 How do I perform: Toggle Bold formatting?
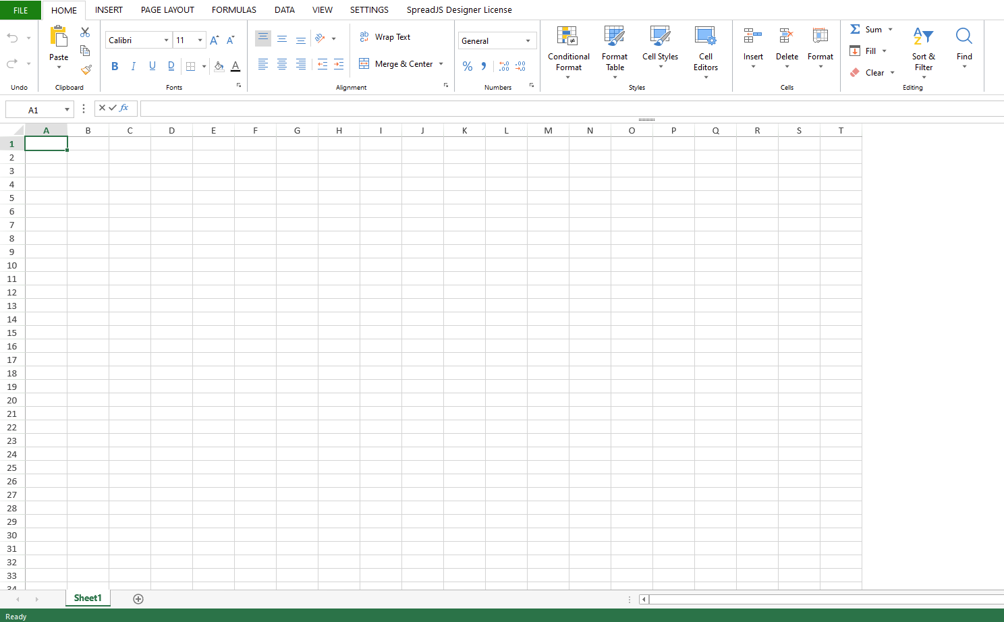115,66
